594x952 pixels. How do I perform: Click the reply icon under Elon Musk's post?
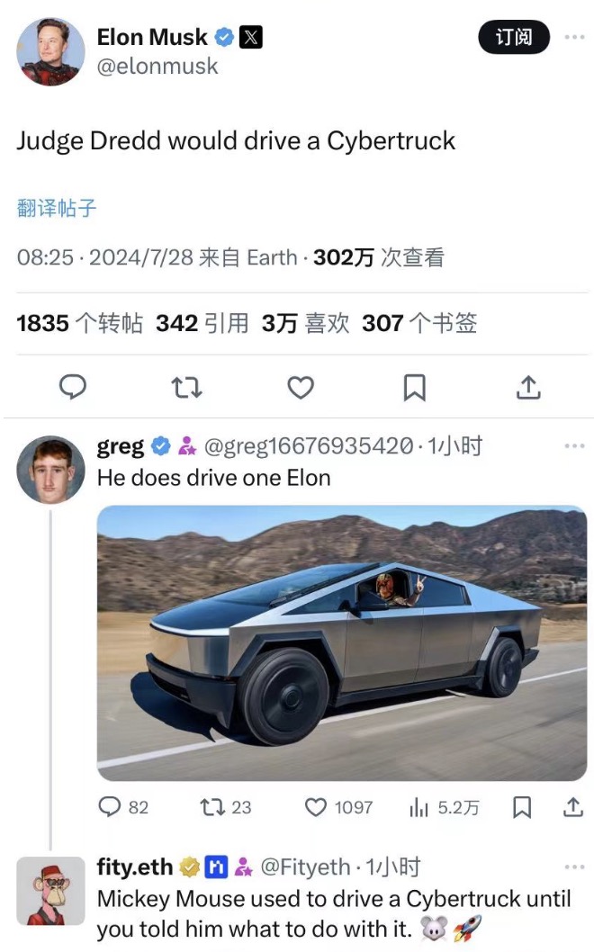72,387
